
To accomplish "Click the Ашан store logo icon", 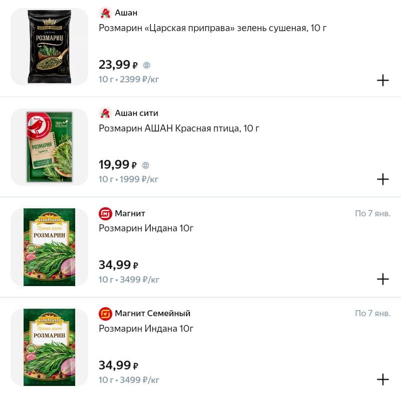I will [x=105, y=13].
